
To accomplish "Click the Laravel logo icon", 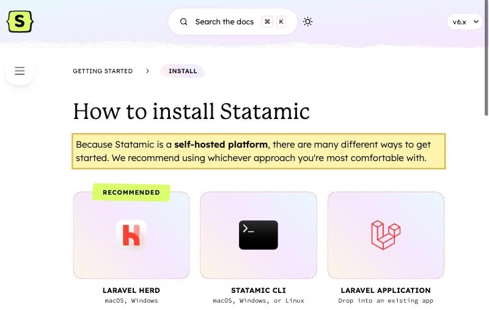I will coord(386,235).
